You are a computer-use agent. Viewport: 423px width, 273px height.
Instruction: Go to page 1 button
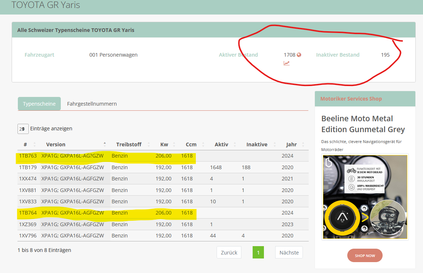point(258,253)
